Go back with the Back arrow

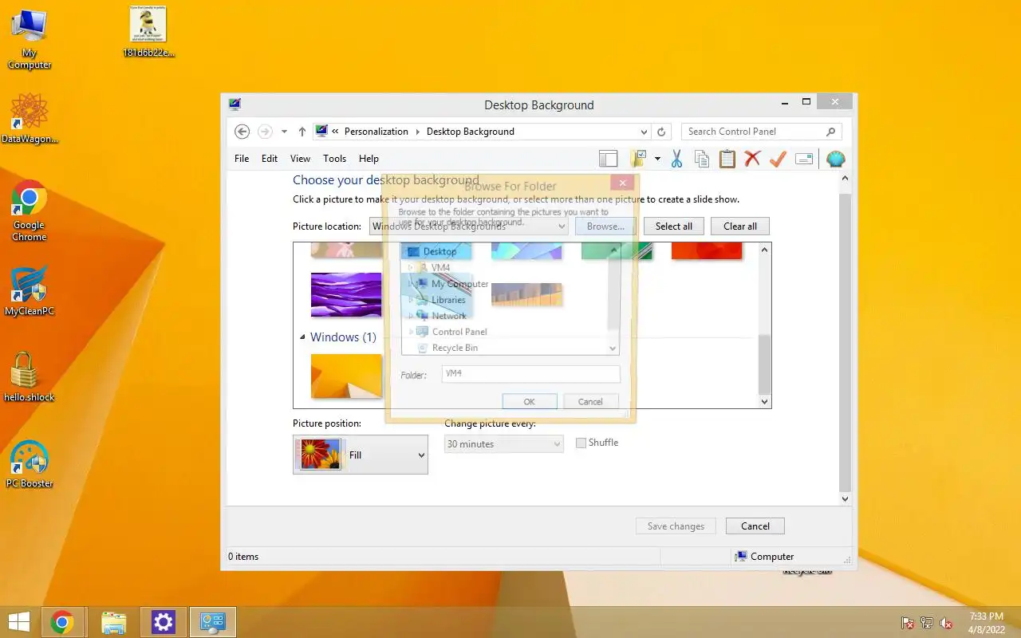242,132
